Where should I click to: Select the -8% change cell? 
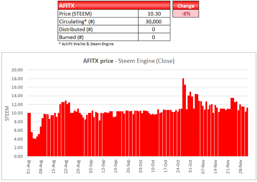click(x=186, y=14)
